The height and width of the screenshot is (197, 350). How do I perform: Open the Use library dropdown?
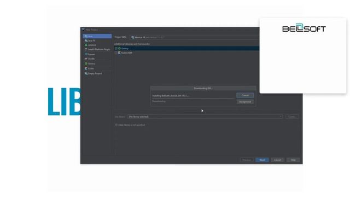pos(205,117)
